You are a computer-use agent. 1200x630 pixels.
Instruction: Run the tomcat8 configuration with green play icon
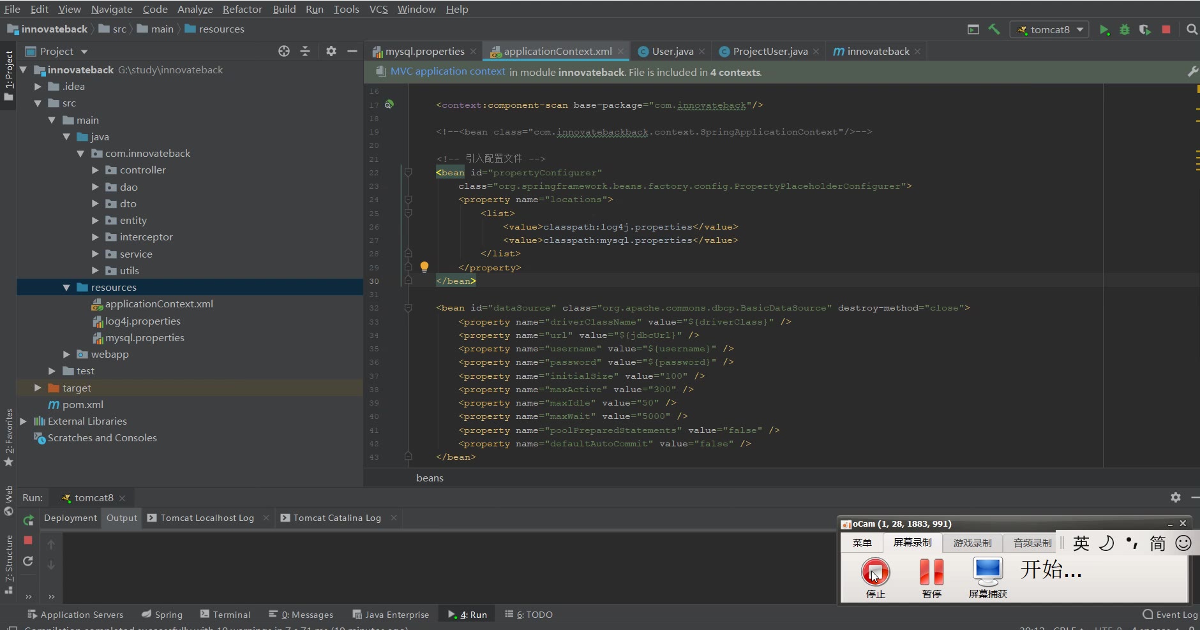(x=1104, y=30)
